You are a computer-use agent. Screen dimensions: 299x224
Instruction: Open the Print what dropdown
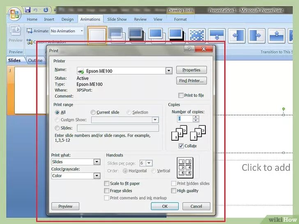tap(97, 162)
